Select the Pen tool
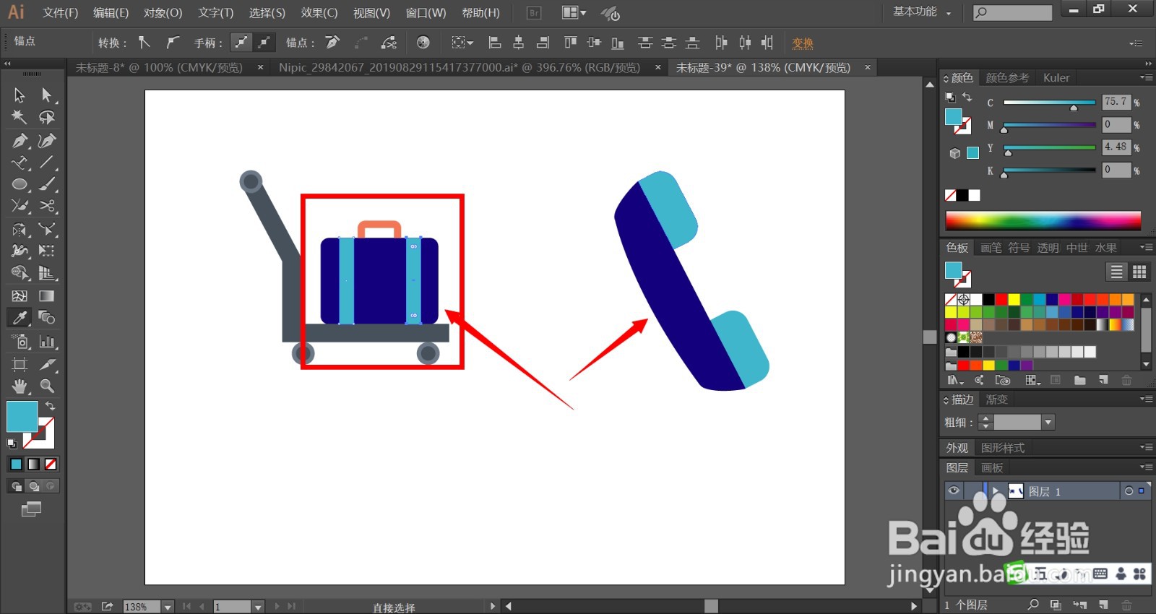 (x=20, y=140)
